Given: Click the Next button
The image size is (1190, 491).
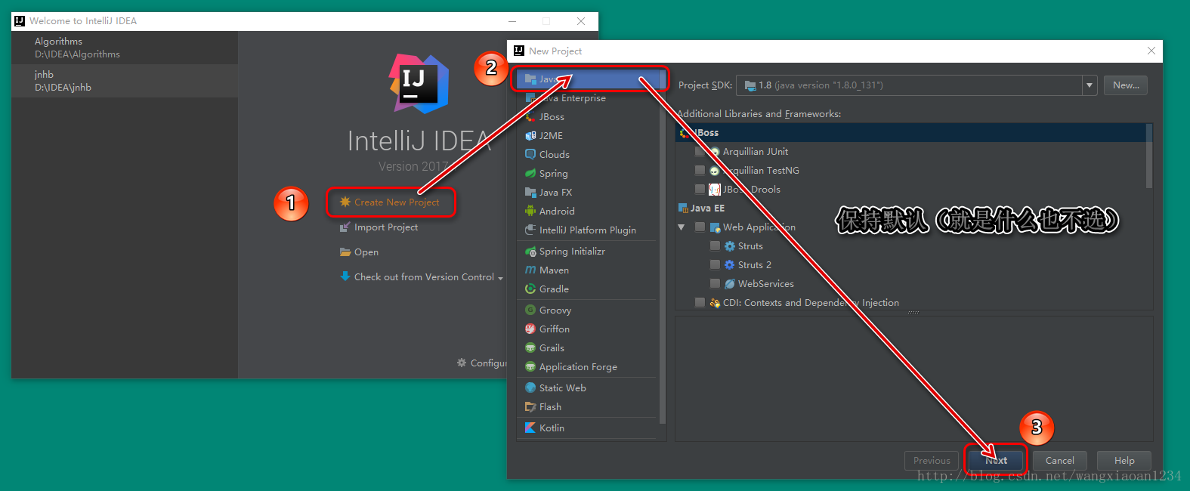Looking at the screenshot, I should pyautogui.click(x=997, y=461).
